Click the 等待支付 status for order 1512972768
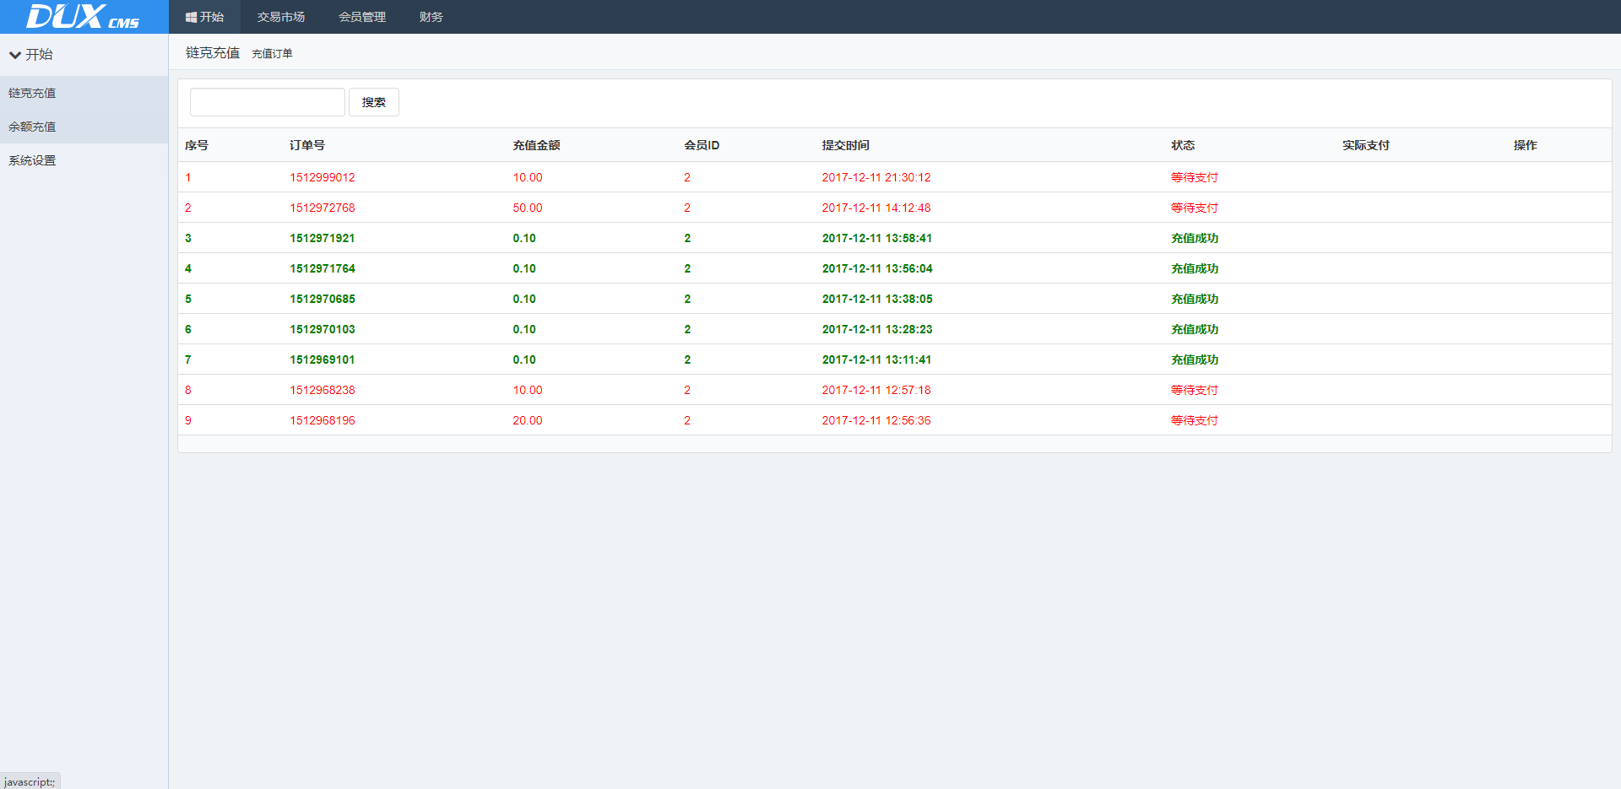This screenshot has height=789, width=1621. click(x=1194, y=208)
